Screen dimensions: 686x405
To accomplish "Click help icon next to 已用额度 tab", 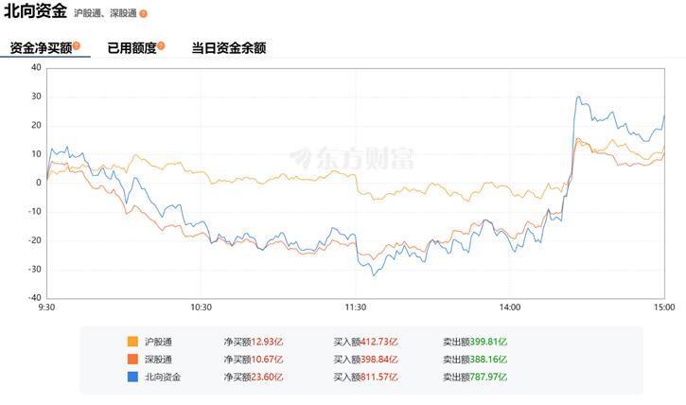I will click(x=162, y=45).
